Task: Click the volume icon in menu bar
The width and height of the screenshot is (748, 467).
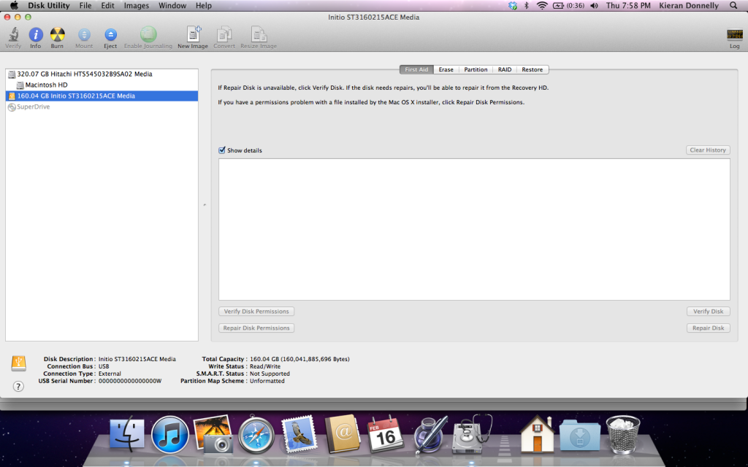Action: pyautogui.click(x=594, y=6)
